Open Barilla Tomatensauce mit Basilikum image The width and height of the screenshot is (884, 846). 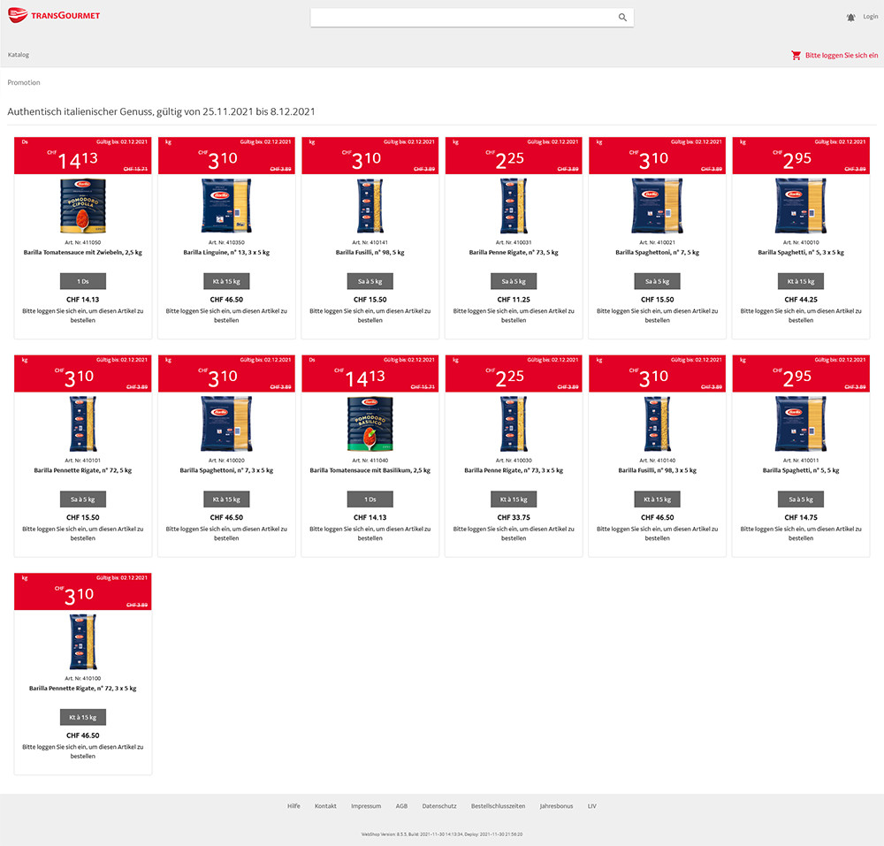pos(370,423)
